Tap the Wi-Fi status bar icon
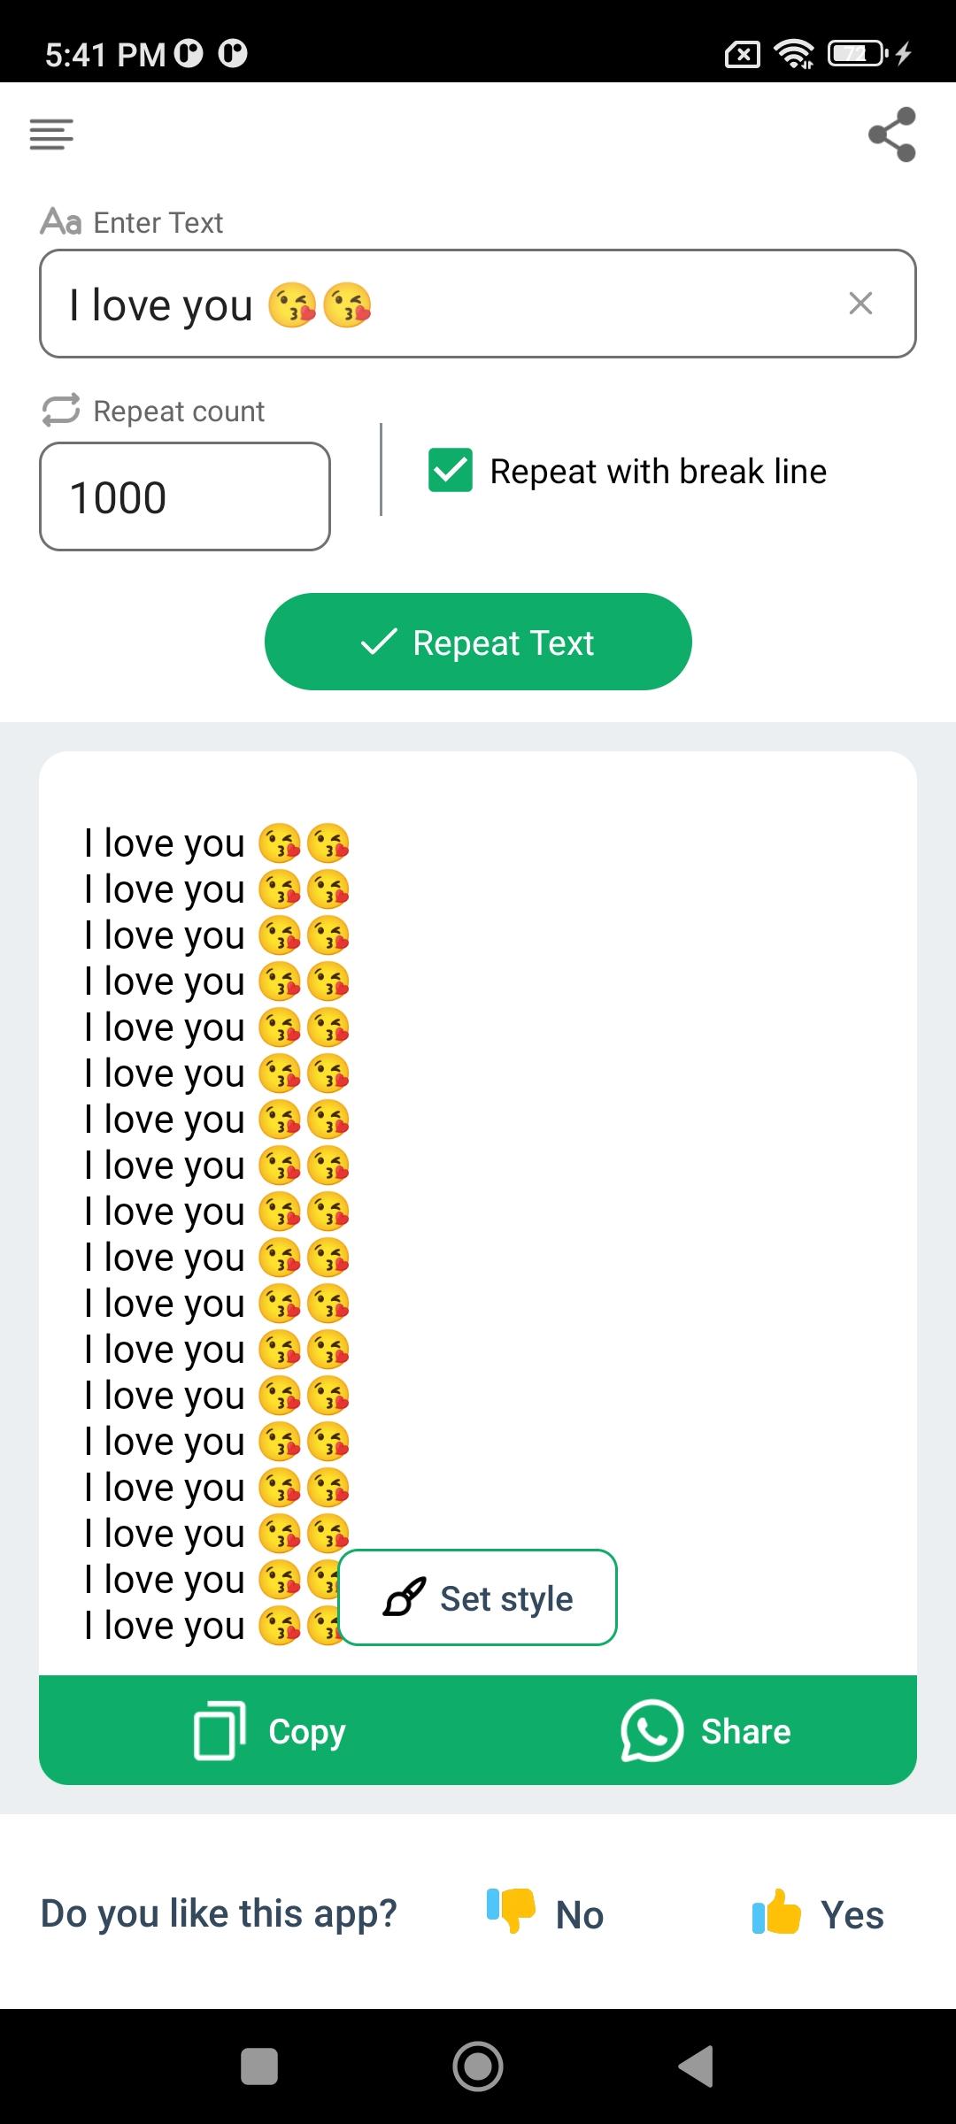The width and height of the screenshot is (956, 2124). 794,54
